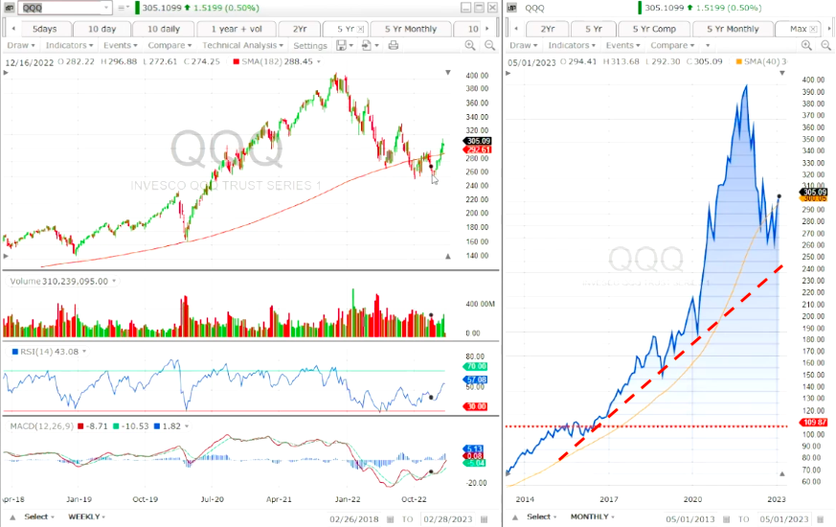Screen dimensions: 836x527
Task: Switch to the right chart's 5 Yr Monthly tab
Action: (733, 29)
